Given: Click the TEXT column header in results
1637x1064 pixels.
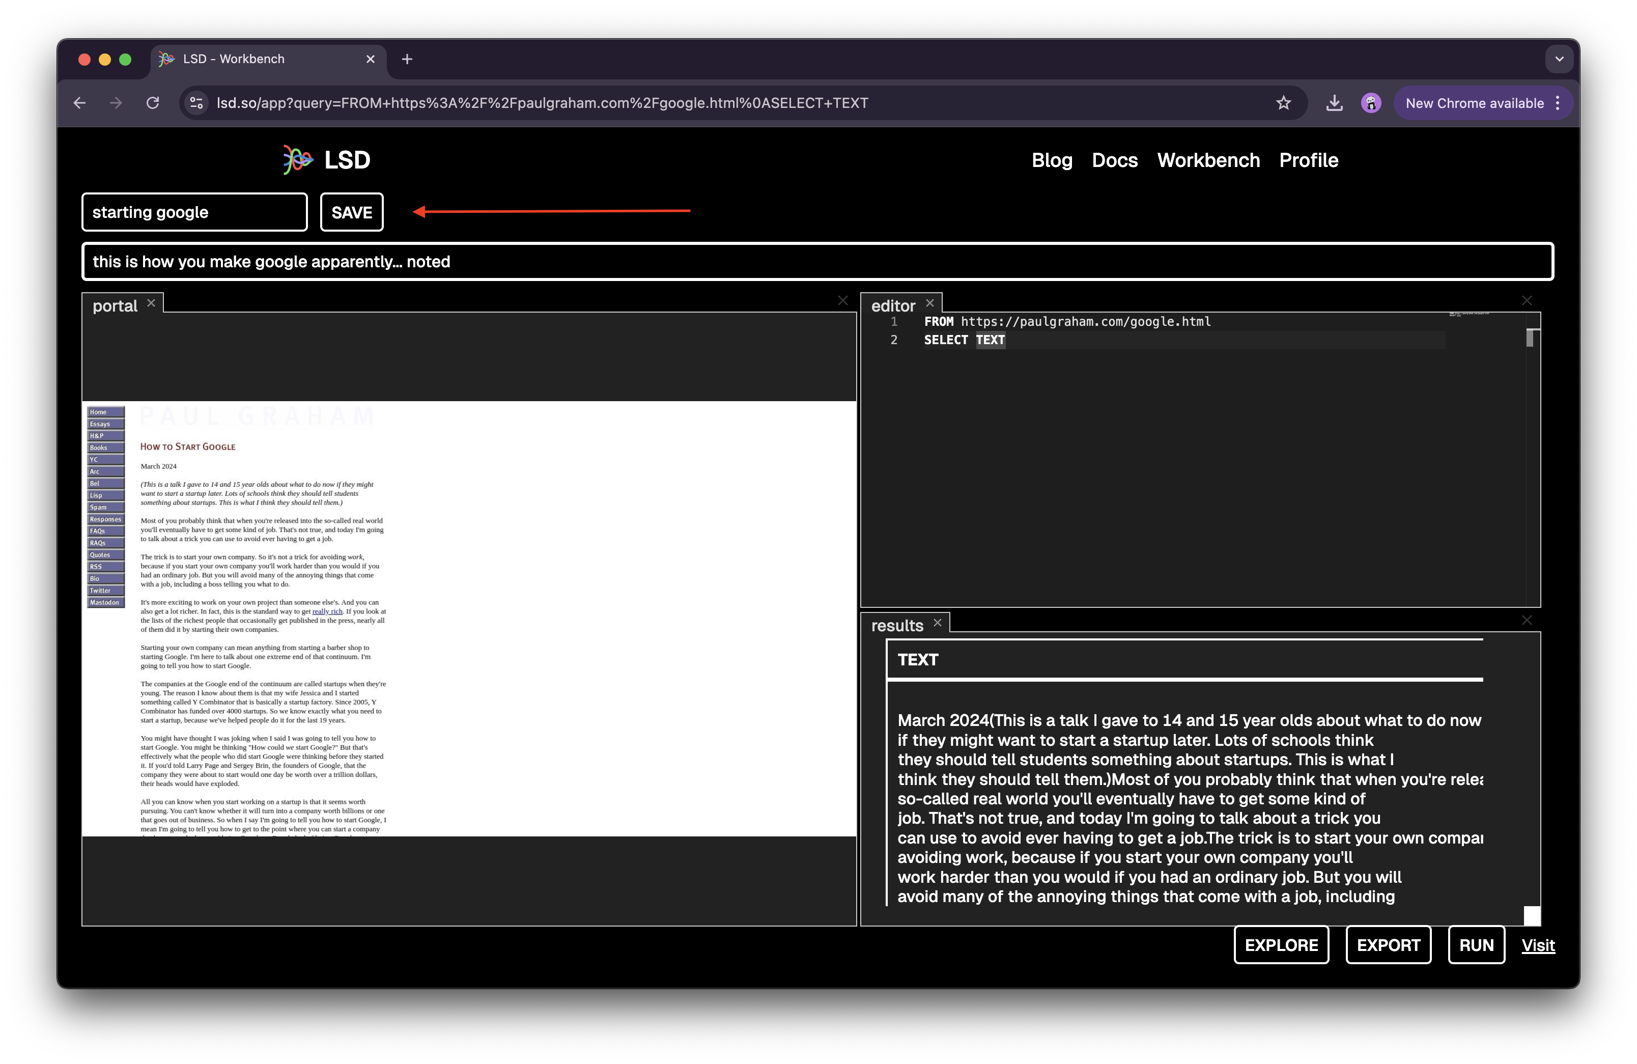Looking at the screenshot, I should click(918, 660).
